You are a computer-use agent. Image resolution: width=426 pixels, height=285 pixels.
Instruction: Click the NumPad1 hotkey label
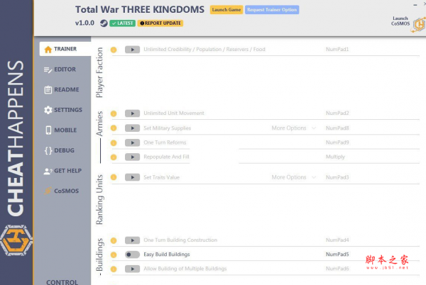click(337, 50)
